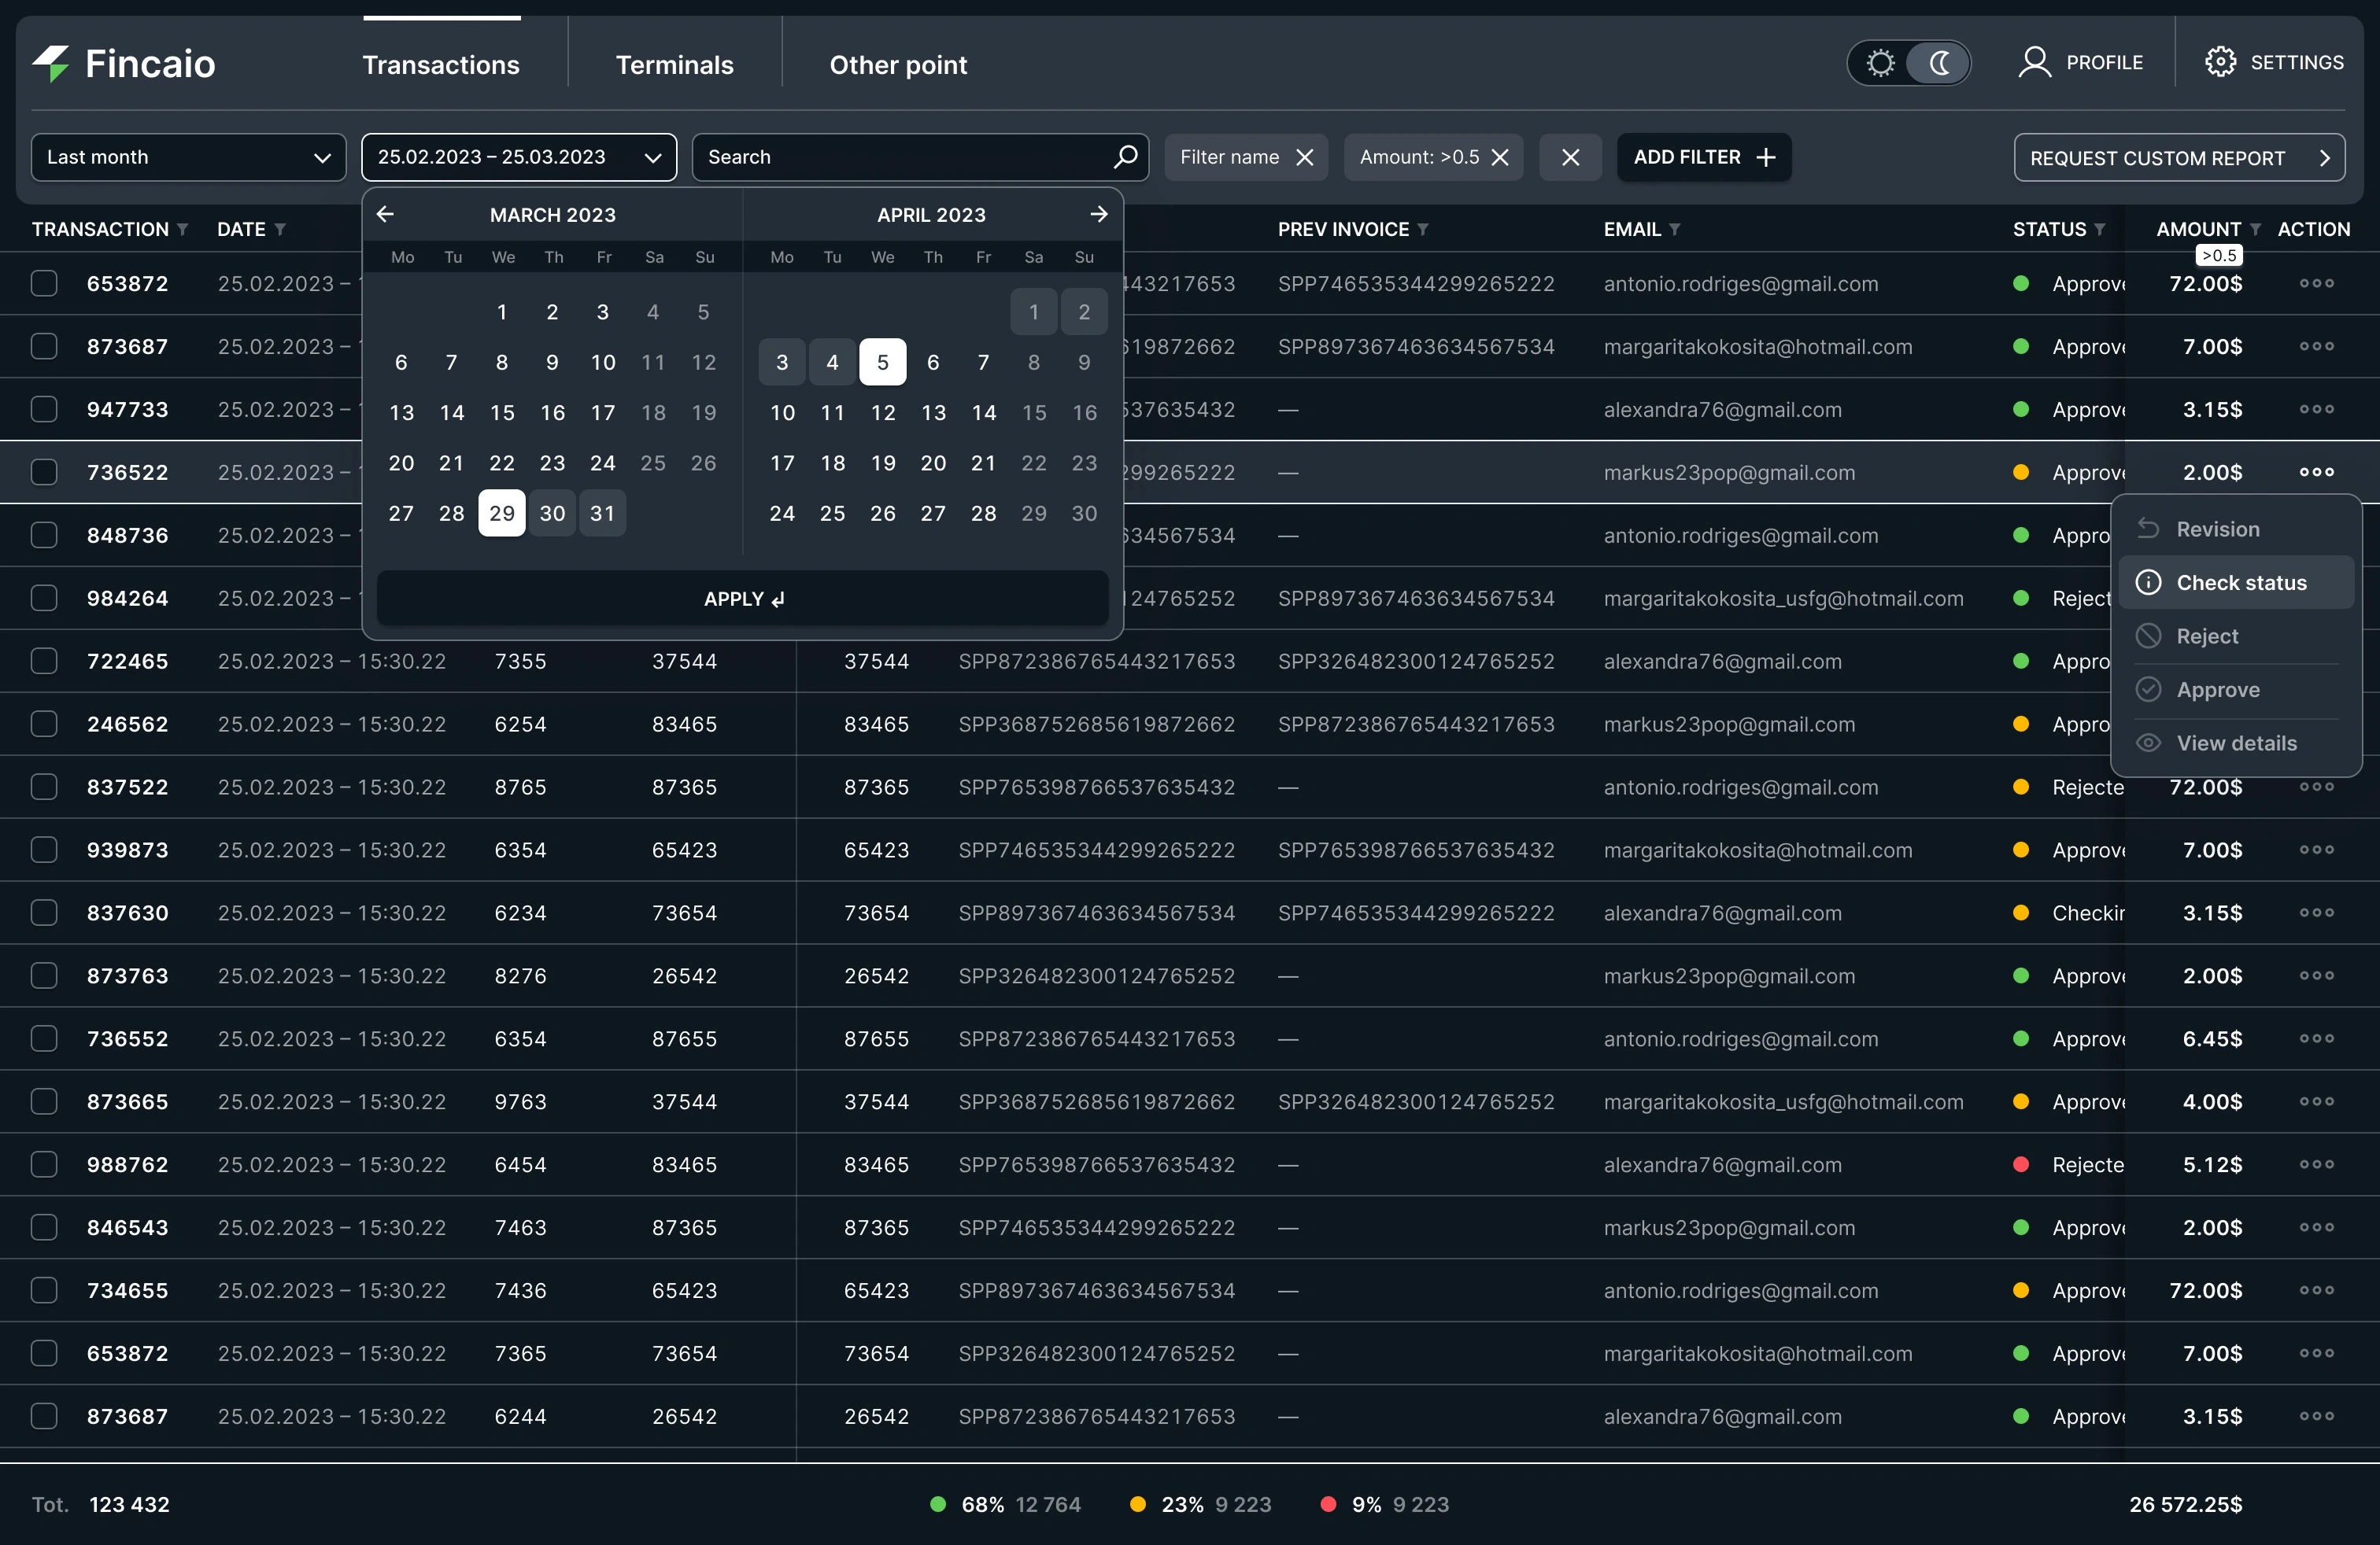Click the Profile user icon
The image size is (2380, 1545).
(2034, 62)
